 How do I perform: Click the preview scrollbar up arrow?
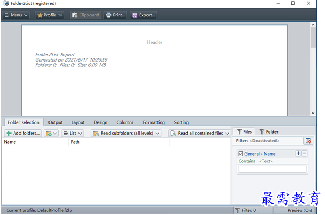(x=313, y=25)
